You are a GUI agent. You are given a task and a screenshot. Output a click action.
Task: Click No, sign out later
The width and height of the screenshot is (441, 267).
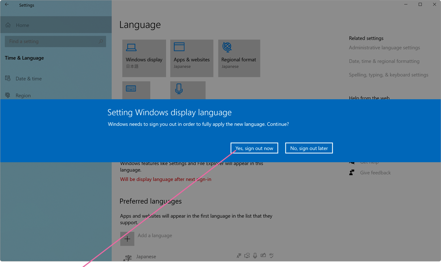coord(309,148)
